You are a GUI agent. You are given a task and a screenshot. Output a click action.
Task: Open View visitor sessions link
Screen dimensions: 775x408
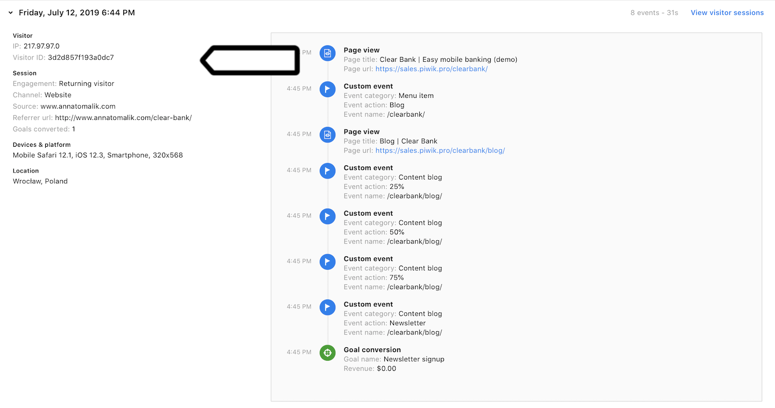click(727, 12)
